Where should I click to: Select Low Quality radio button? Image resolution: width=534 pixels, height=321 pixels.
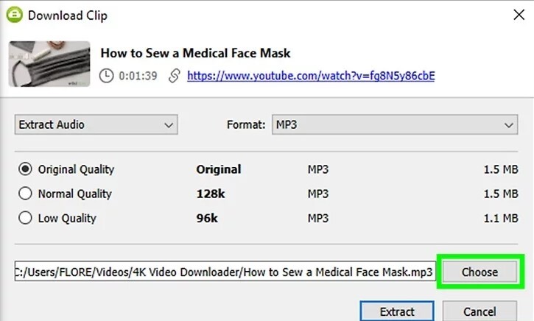pos(25,218)
